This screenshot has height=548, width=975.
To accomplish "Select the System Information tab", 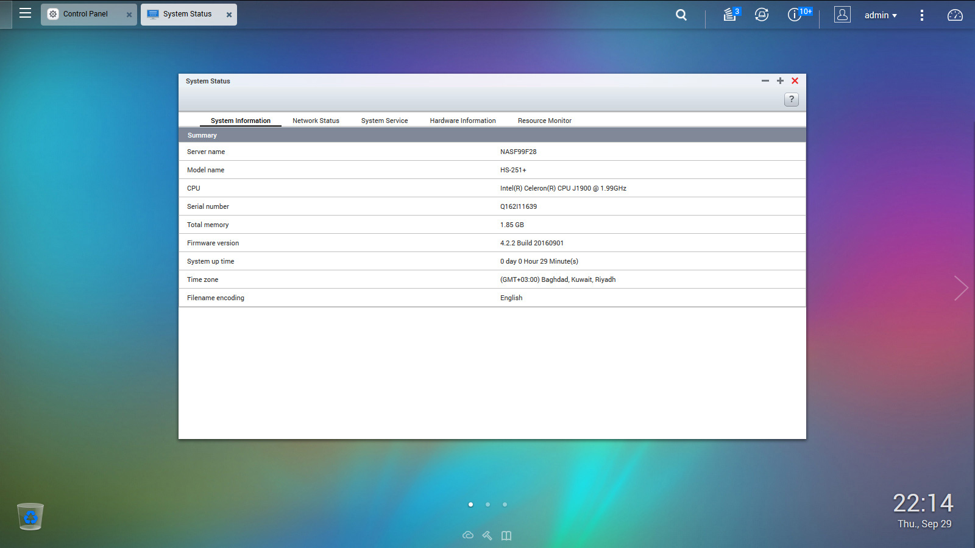I will [241, 121].
